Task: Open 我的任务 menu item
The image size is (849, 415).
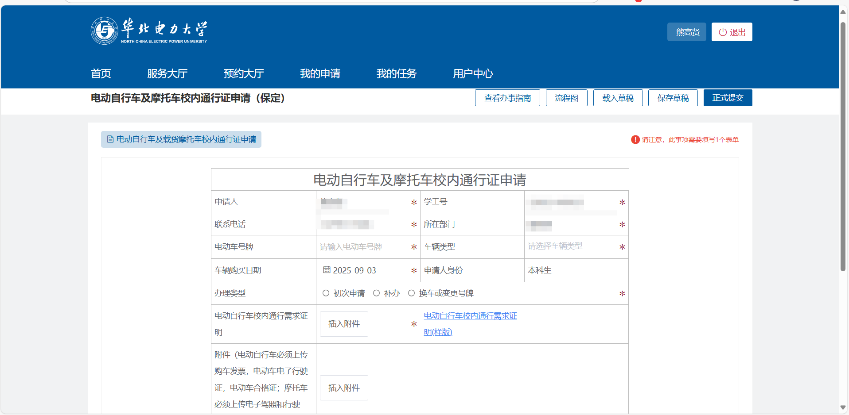Action: point(397,73)
